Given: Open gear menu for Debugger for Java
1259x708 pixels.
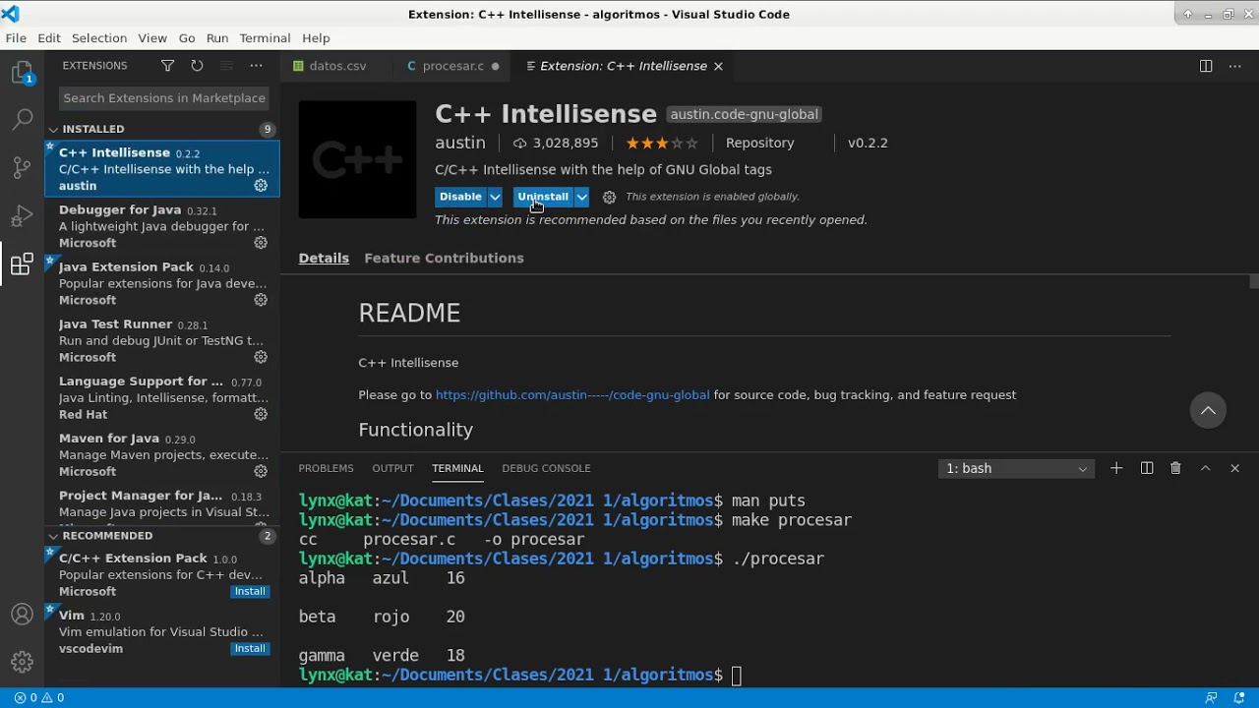Looking at the screenshot, I should point(261,243).
